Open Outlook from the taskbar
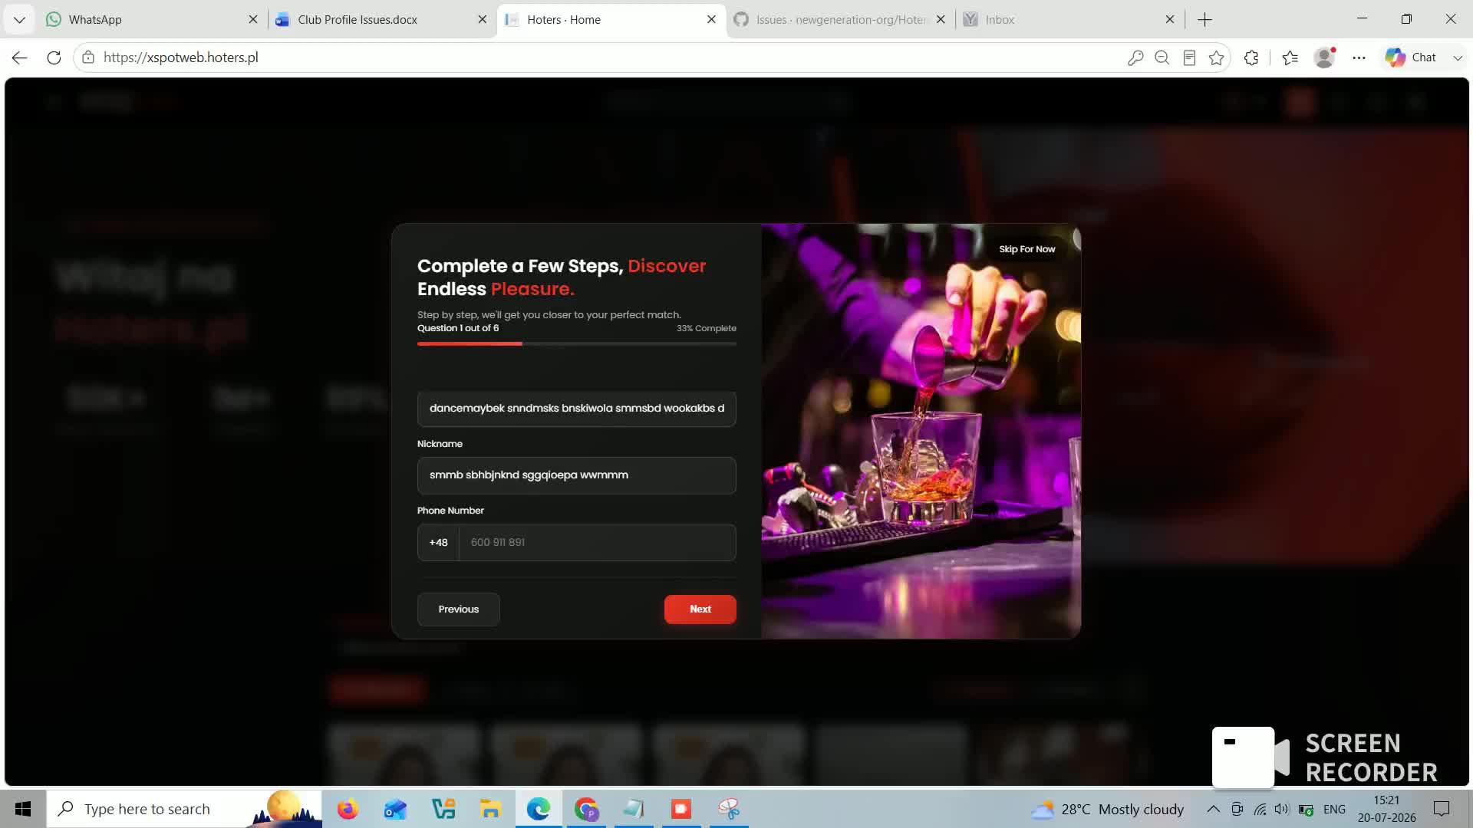The image size is (1473, 828). [395, 809]
